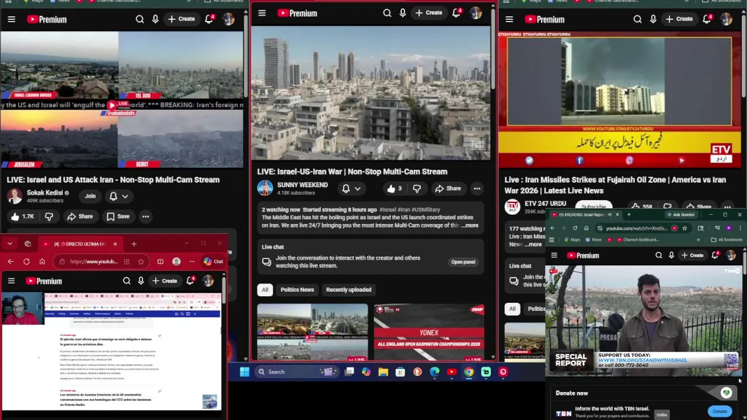Image resolution: width=747 pixels, height=420 pixels.
Task: Click the search icon in Sokak Kedisi window
Action: [x=139, y=19]
